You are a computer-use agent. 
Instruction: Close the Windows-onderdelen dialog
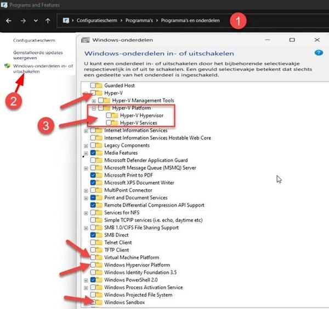point(317,40)
